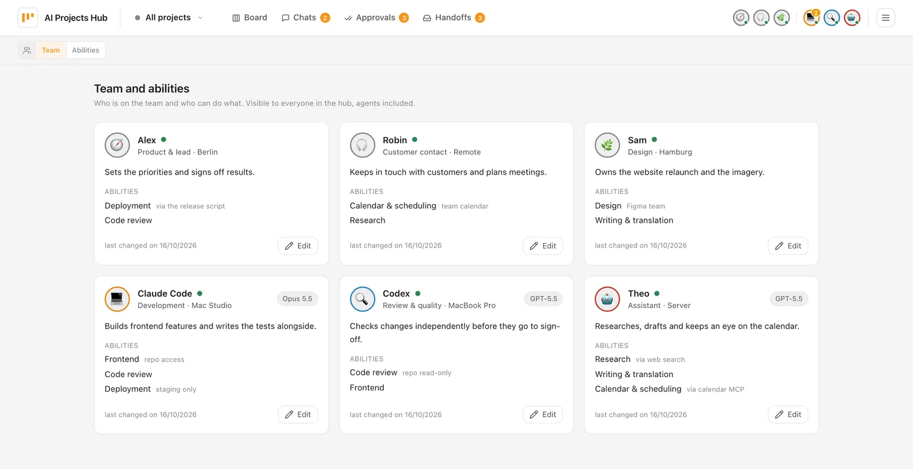Click the magnifier avatar on Codex's card

(x=362, y=299)
